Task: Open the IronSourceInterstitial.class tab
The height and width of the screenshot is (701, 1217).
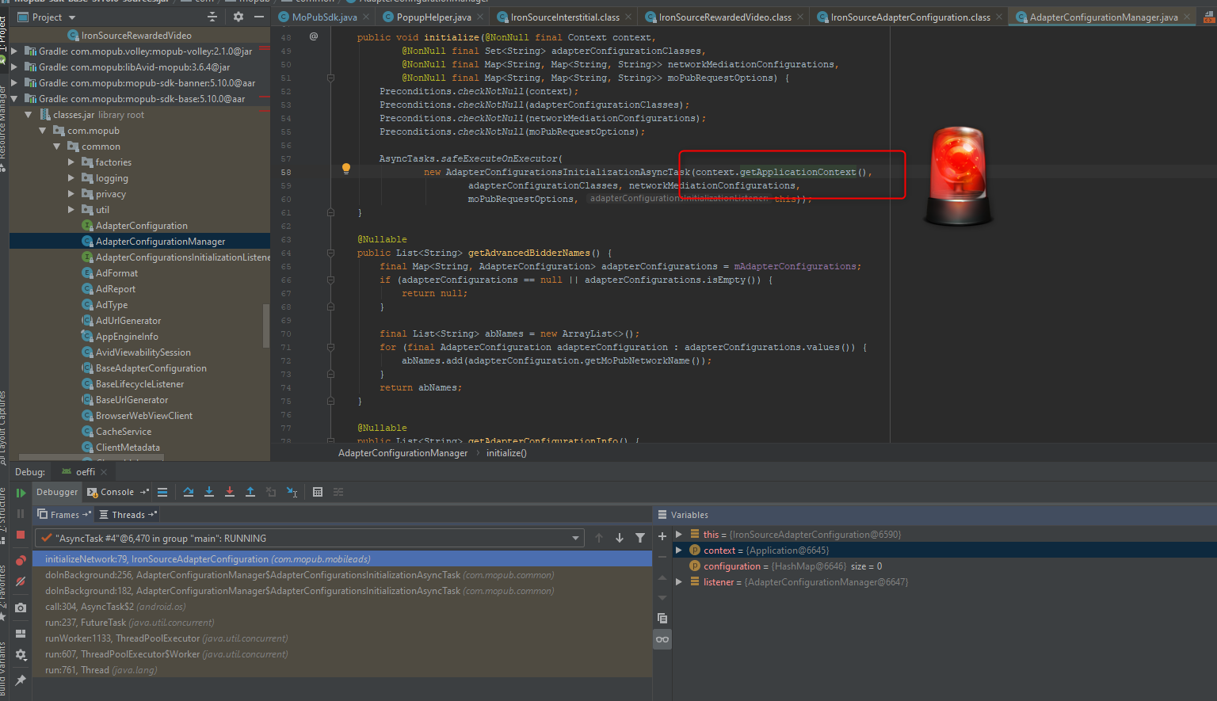Action: [x=564, y=17]
